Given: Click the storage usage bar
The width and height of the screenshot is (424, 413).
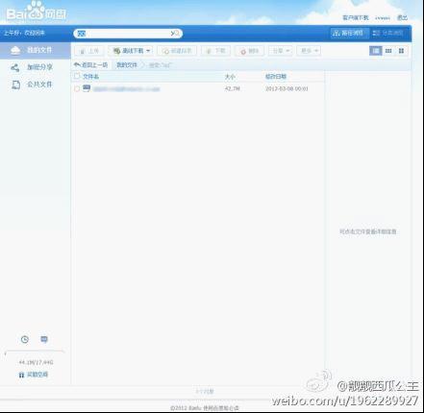Looking at the screenshot, I should pos(35,352).
